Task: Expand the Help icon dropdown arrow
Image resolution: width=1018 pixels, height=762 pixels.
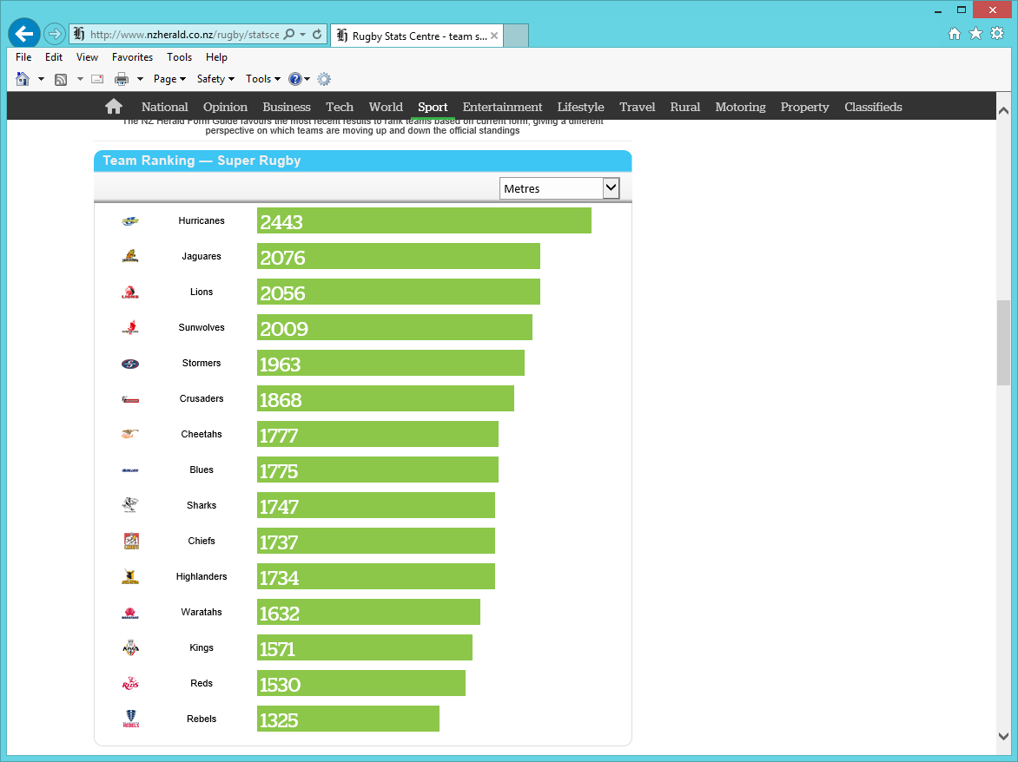Action: point(307,79)
